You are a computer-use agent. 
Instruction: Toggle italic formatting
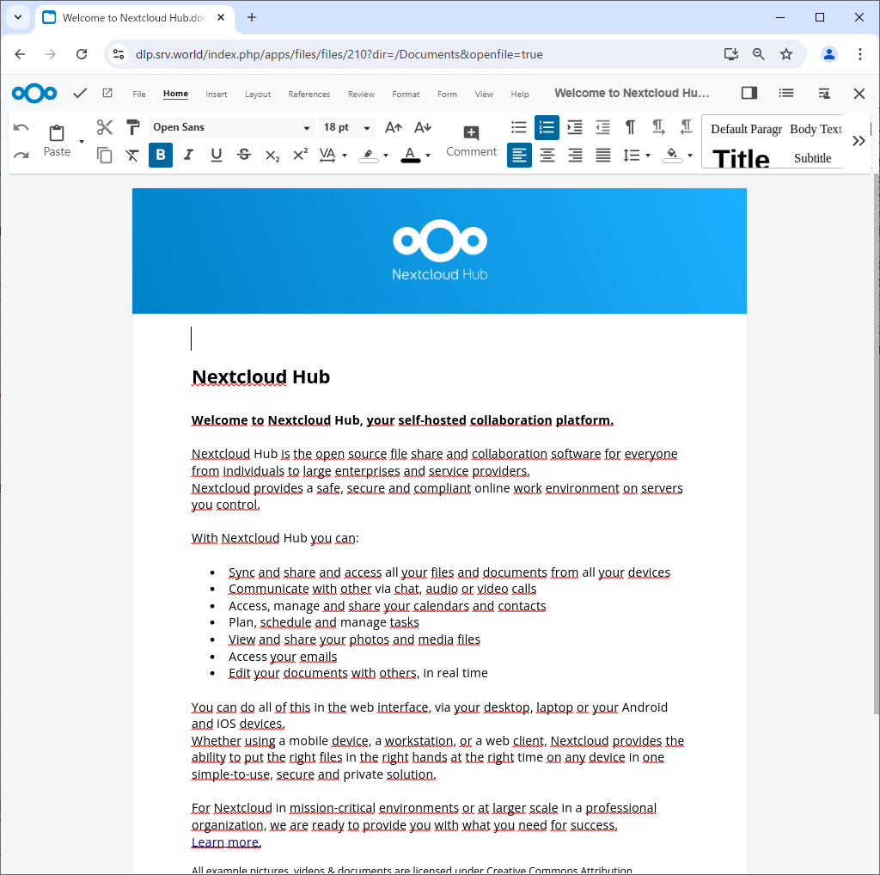click(188, 155)
